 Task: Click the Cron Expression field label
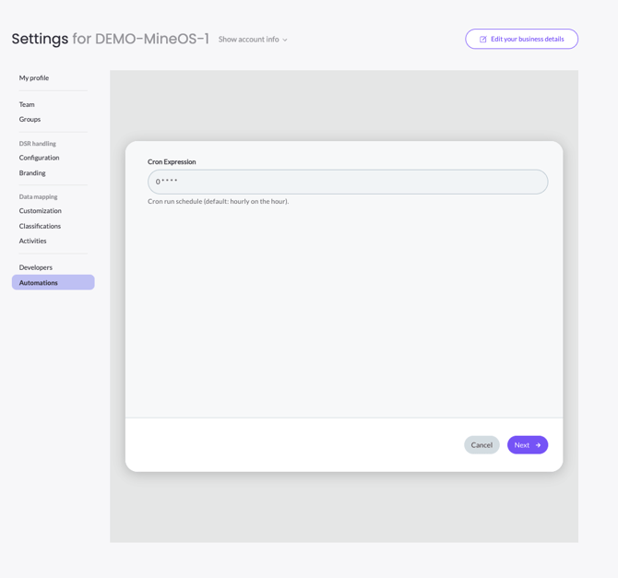point(172,162)
